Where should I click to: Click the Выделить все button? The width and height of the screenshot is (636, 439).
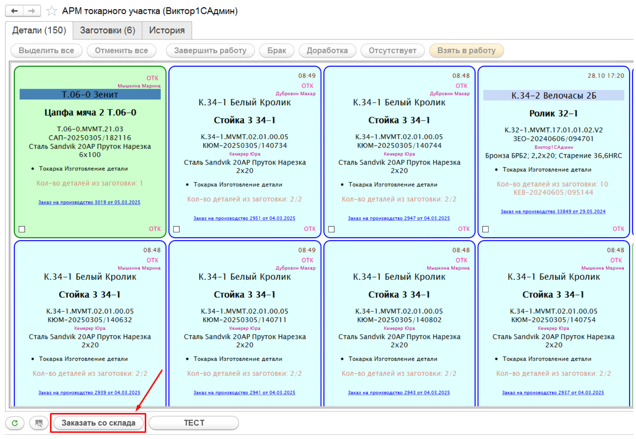coord(46,50)
